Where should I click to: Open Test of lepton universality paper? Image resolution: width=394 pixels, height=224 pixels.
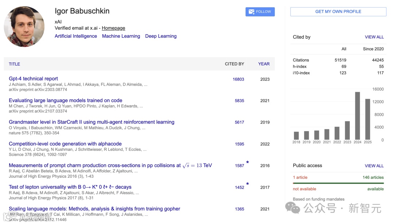[x=70, y=187]
